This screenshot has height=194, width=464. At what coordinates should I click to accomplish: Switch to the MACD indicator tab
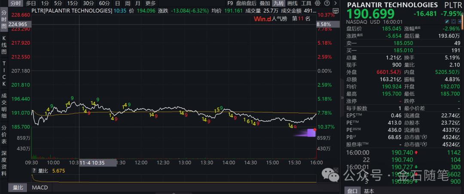(x=40, y=188)
